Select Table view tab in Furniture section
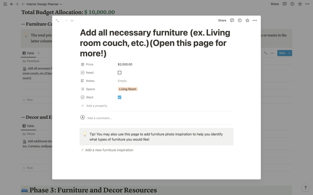313x195 pixels. point(28,53)
